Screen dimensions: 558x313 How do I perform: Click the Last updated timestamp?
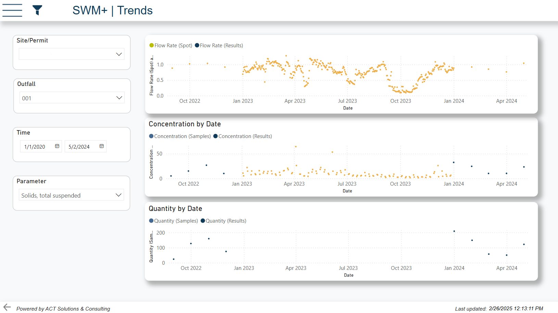pyautogui.click(x=499, y=309)
